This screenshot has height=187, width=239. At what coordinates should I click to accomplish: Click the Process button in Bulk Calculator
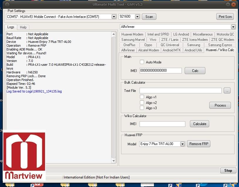[220, 105]
